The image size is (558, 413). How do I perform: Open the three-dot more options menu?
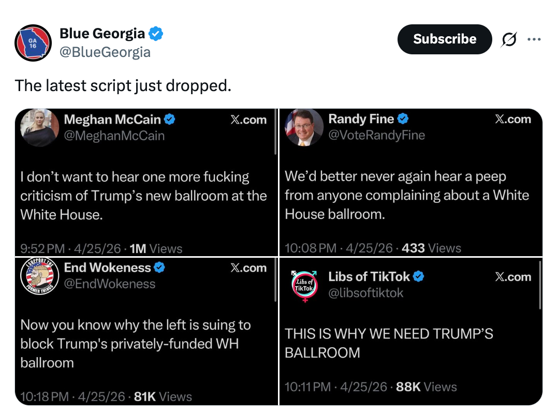click(533, 39)
